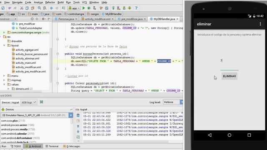The height and width of the screenshot is (150, 267).
Task: Click the Cut scissors icon
Action: 22,8
